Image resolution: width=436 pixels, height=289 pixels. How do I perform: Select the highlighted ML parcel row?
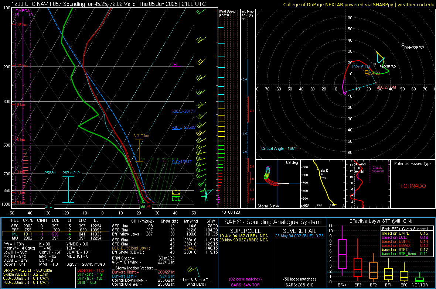(56, 234)
